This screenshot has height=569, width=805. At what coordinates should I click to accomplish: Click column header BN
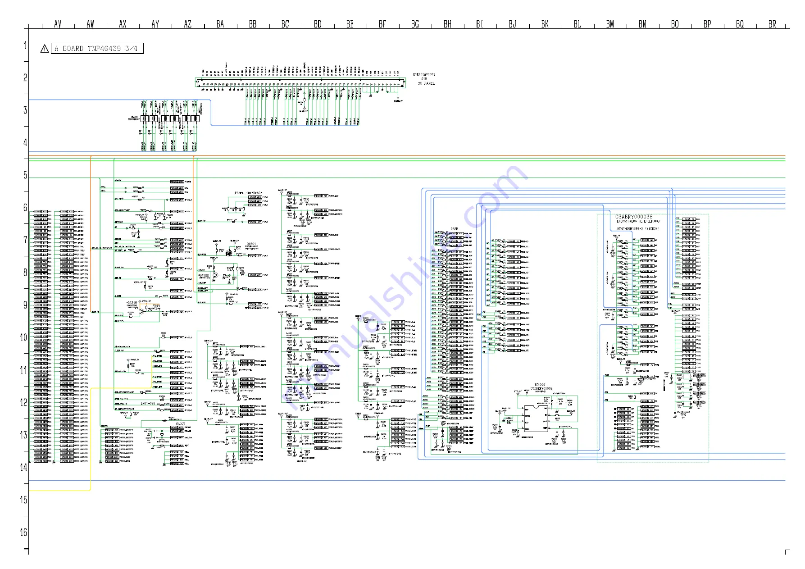(642, 24)
